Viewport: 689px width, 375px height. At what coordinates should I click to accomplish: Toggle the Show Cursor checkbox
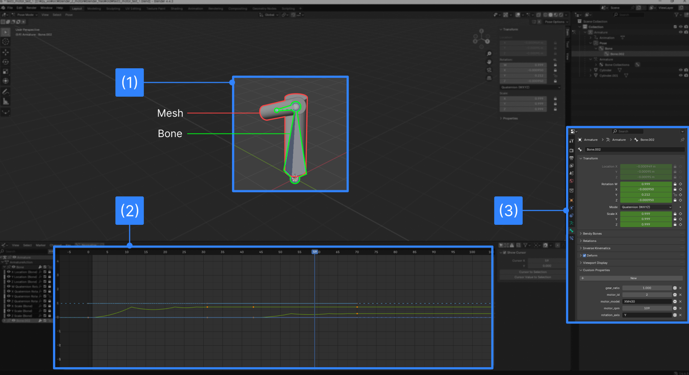coord(505,252)
